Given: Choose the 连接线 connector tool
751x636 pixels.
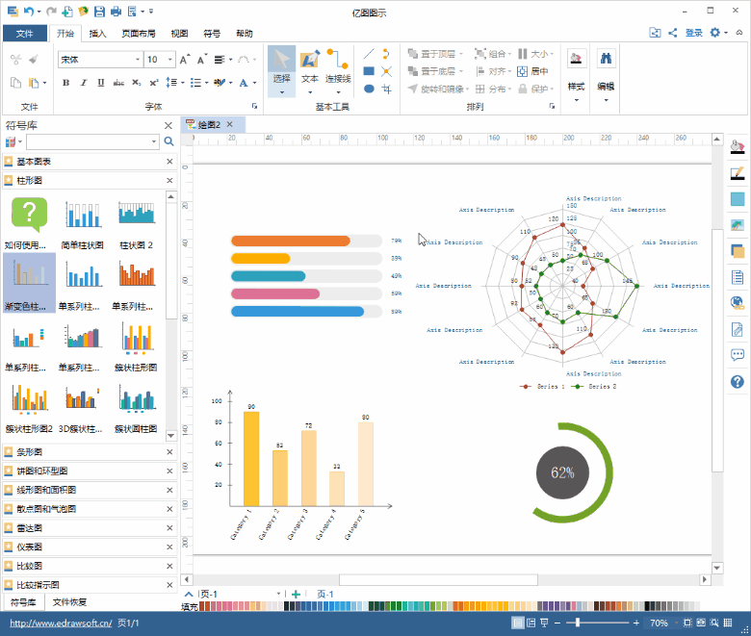Looking at the screenshot, I should [x=338, y=71].
